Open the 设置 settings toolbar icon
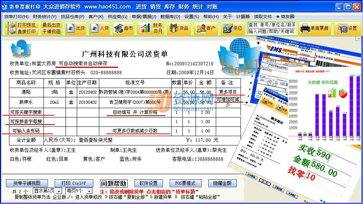Image resolution: width=363 pixels, height=204 pixels. click(348, 28)
